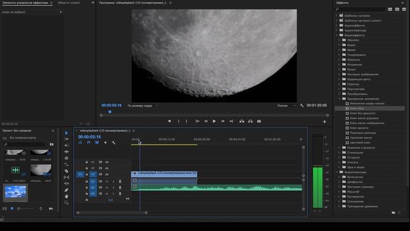
Task: Select the Pen tool
Action: 67,190
